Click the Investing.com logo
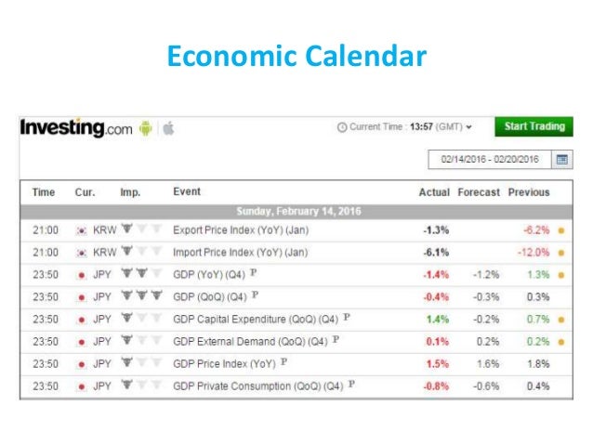The image size is (593, 445). pyautogui.click(x=76, y=128)
